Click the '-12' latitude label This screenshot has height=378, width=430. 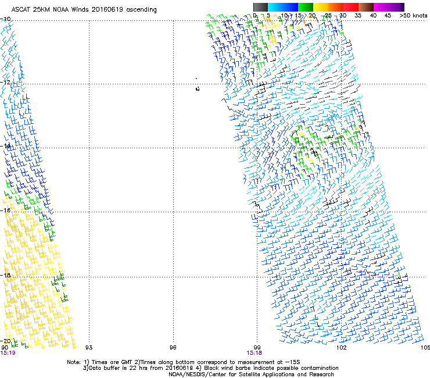pos(5,82)
